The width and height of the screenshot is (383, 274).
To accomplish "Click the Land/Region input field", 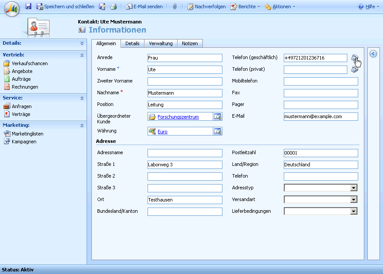I will click(x=321, y=165).
